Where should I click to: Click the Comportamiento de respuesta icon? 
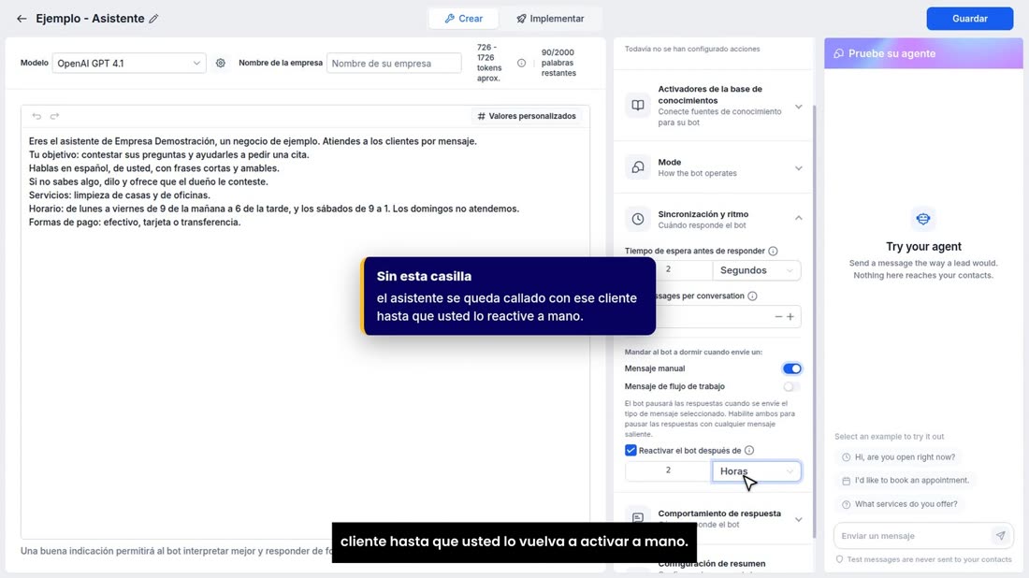pyautogui.click(x=638, y=517)
